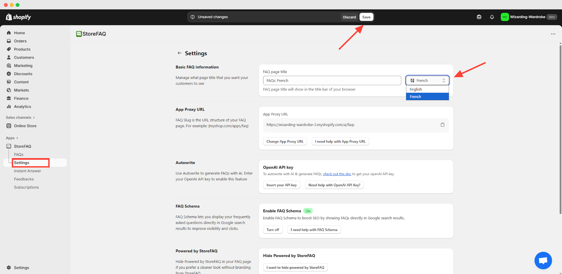Screen dimensions: 562x274
Task: Click the Customers person icon
Action: pos(9,57)
